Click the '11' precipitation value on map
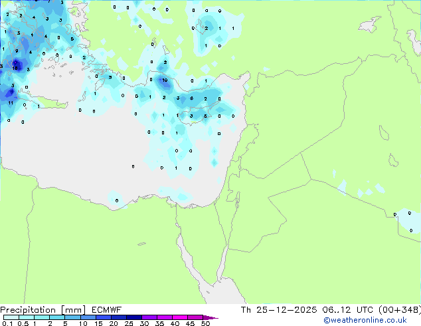The width and height of the screenshot is (421, 326). pyautogui.click(x=11, y=102)
